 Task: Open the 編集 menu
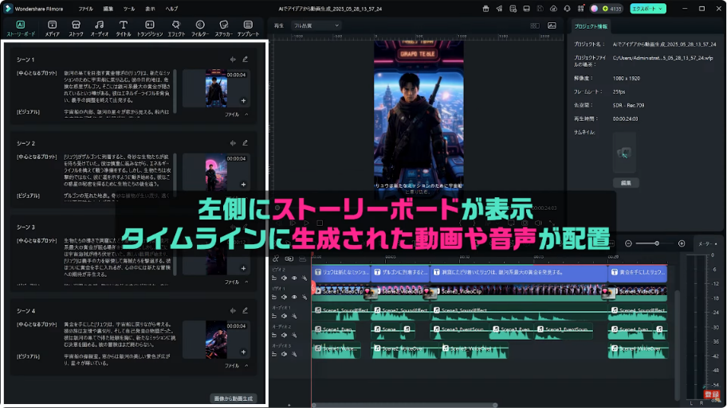tap(108, 9)
